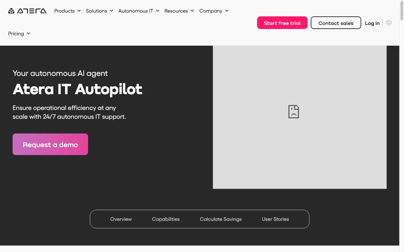This screenshot has height=252, width=404.
Task: Jump to the Overview section tab
Action: (x=121, y=219)
